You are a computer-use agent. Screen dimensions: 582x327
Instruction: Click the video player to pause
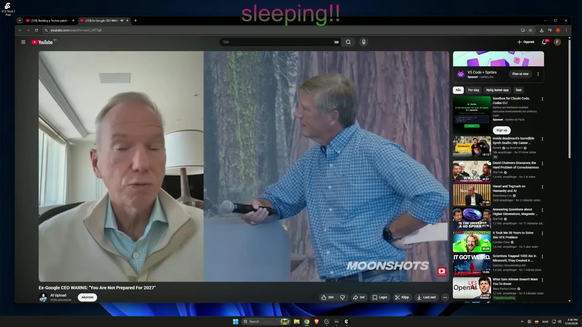(x=244, y=166)
